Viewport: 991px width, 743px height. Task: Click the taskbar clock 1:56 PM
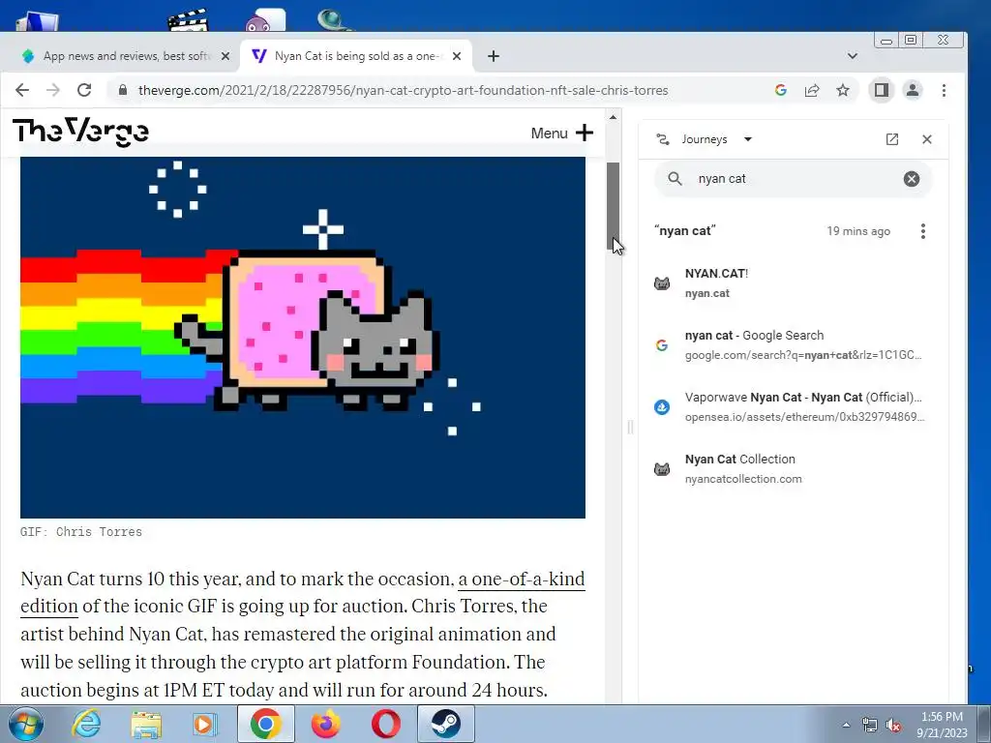tap(942, 717)
